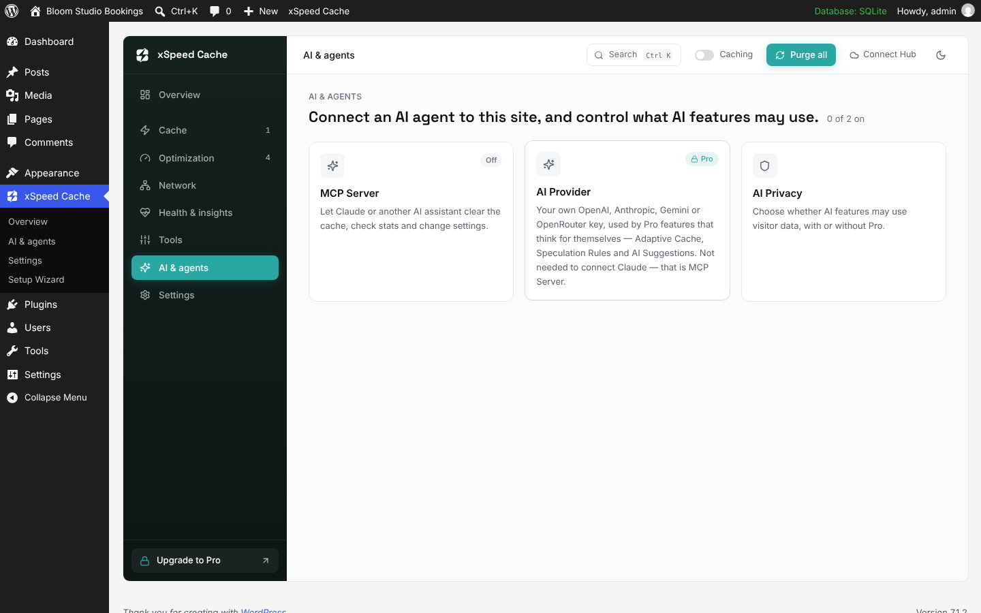This screenshot has height=613, width=981.
Task: Open the Ctrl+K command search
Action: [x=176, y=11]
